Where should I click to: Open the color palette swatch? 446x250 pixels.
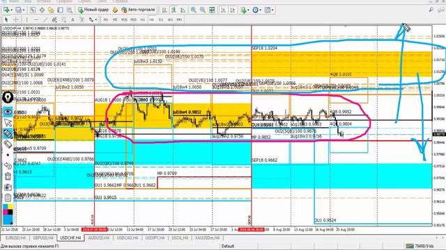click(8, 215)
